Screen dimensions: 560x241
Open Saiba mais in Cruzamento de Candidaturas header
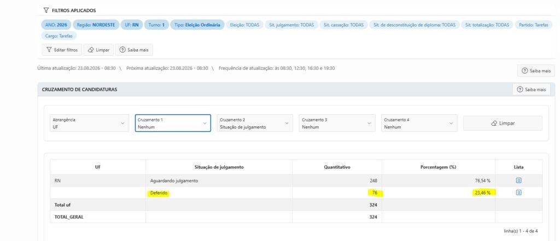click(x=532, y=90)
